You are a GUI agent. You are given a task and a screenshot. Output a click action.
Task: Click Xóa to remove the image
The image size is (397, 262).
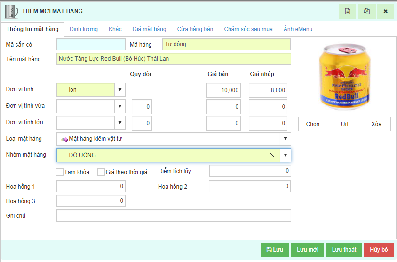click(x=376, y=124)
